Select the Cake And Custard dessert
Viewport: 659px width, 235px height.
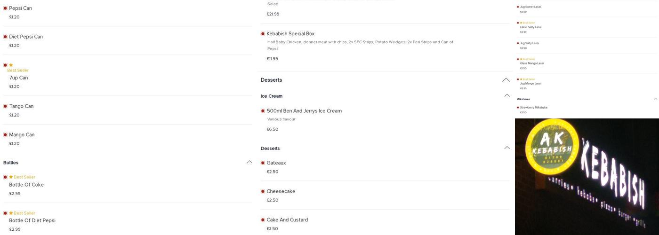click(287, 220)
